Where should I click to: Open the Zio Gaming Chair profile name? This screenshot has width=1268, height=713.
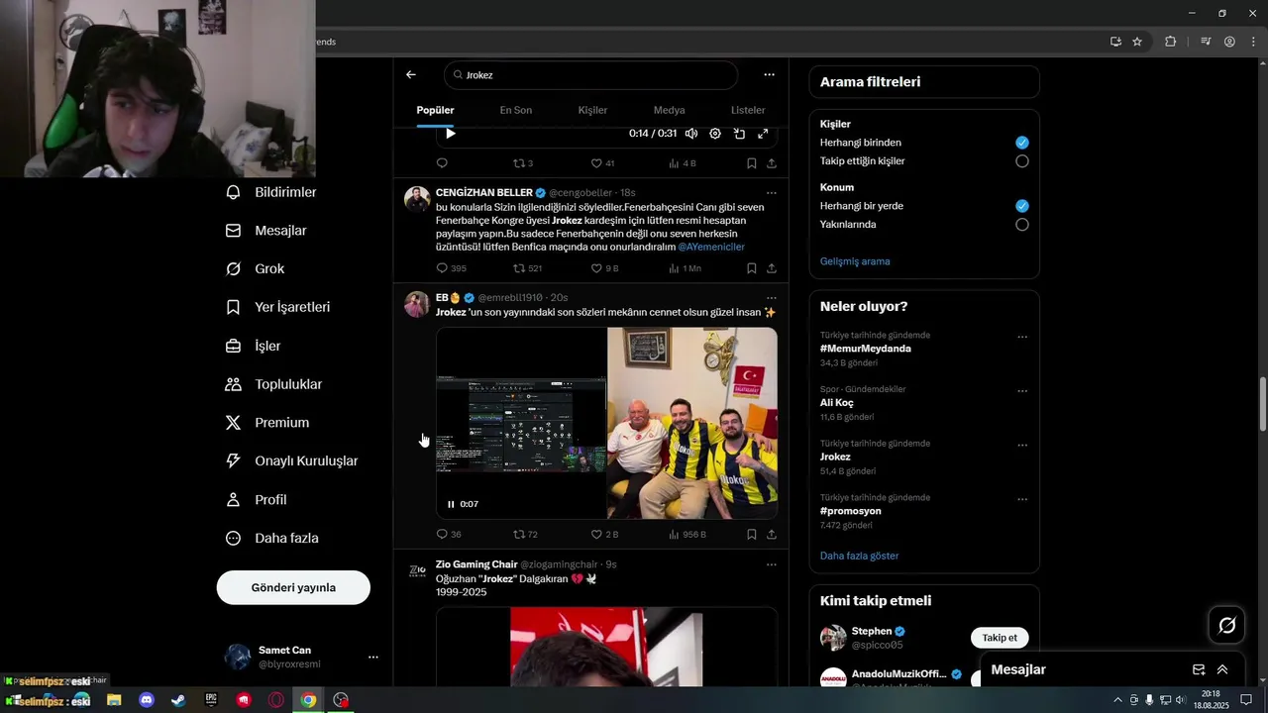coord(476,564)
